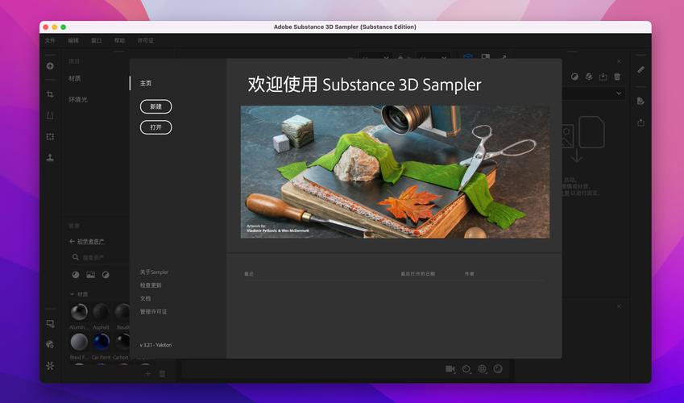The image size is (684, 403).
Task: Select the Braid material thumbnail
Action: click(79, 342)
